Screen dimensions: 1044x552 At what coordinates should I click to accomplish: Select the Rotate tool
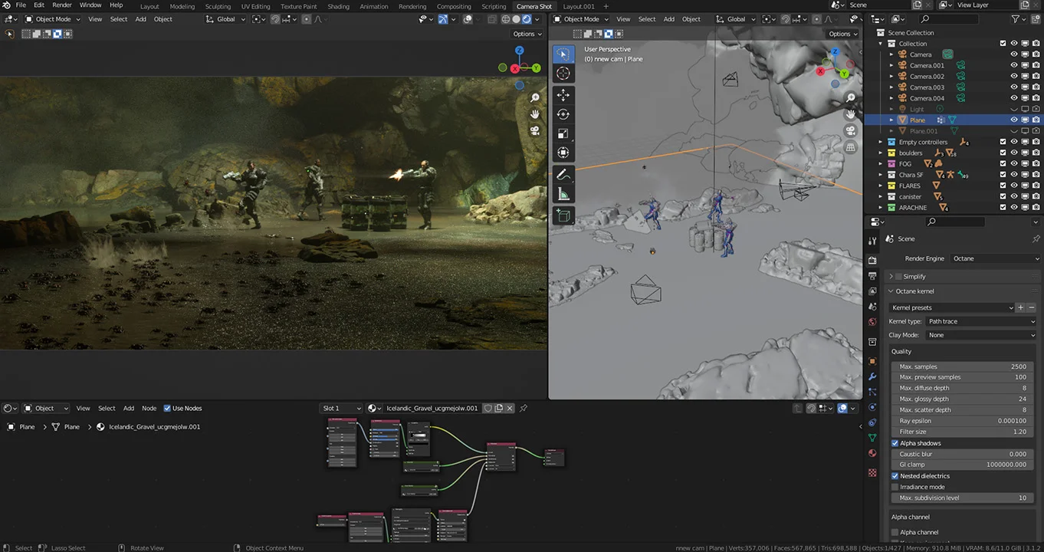click(x=563, y=113)
